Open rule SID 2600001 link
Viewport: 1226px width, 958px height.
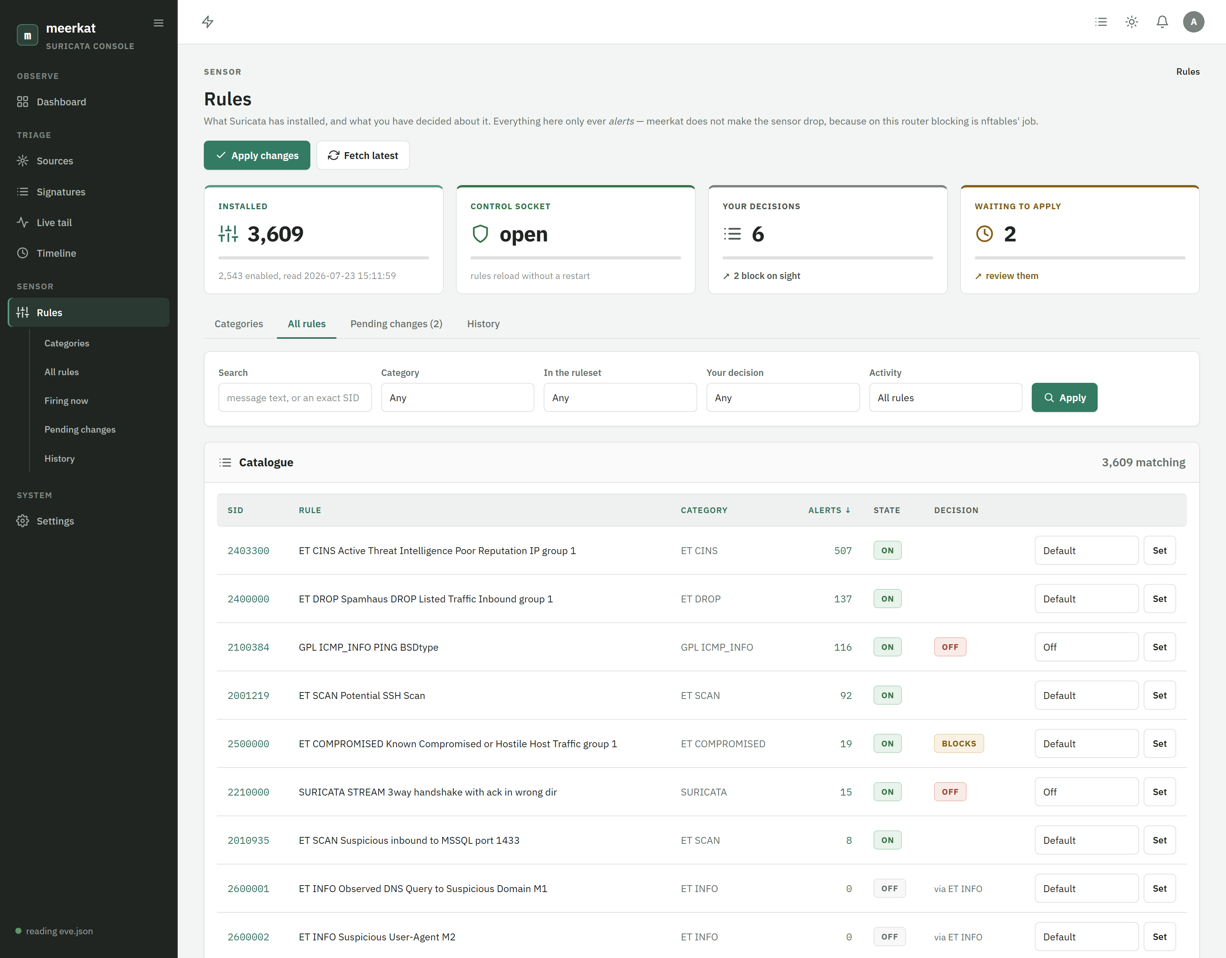248,888
